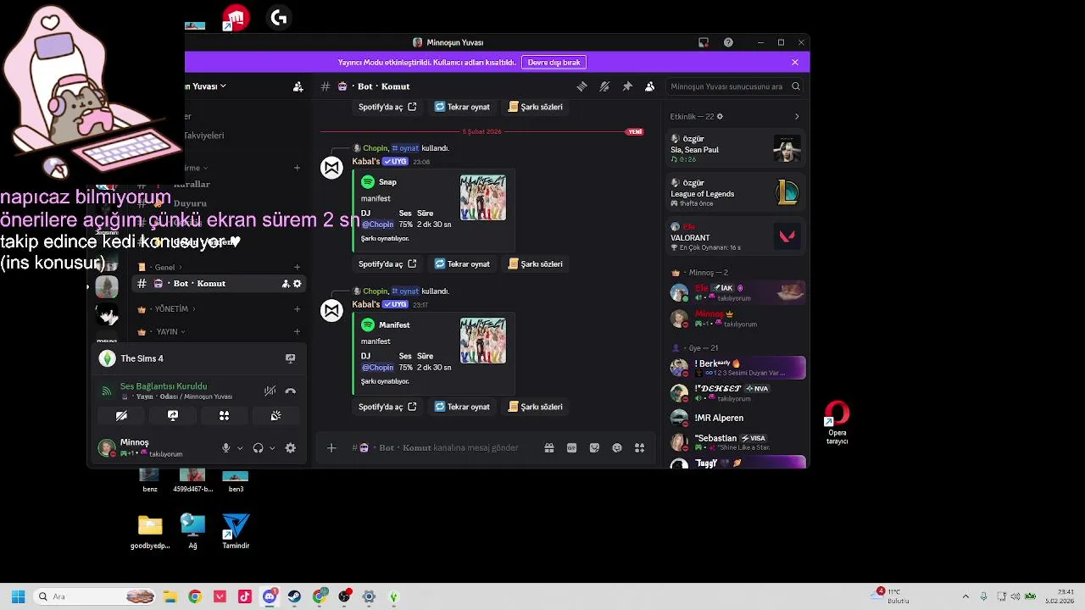1085x610 pixels.
Task: Open Manifest album cover thumbnail
Action: point(483,341)
